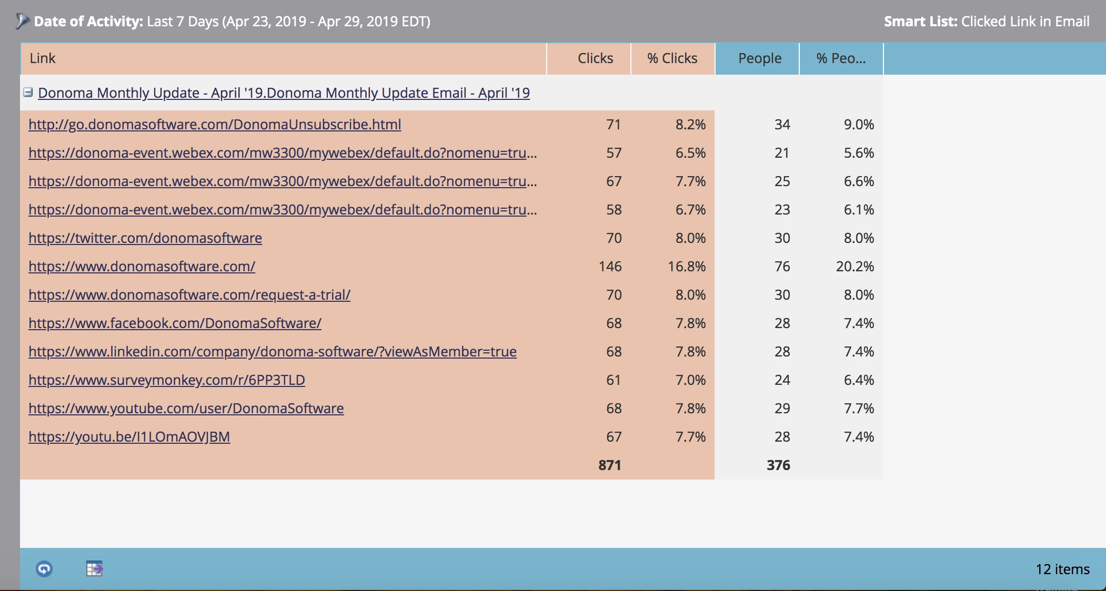Open the Donoma Monthly Update Email link

[x=284, y=93]
